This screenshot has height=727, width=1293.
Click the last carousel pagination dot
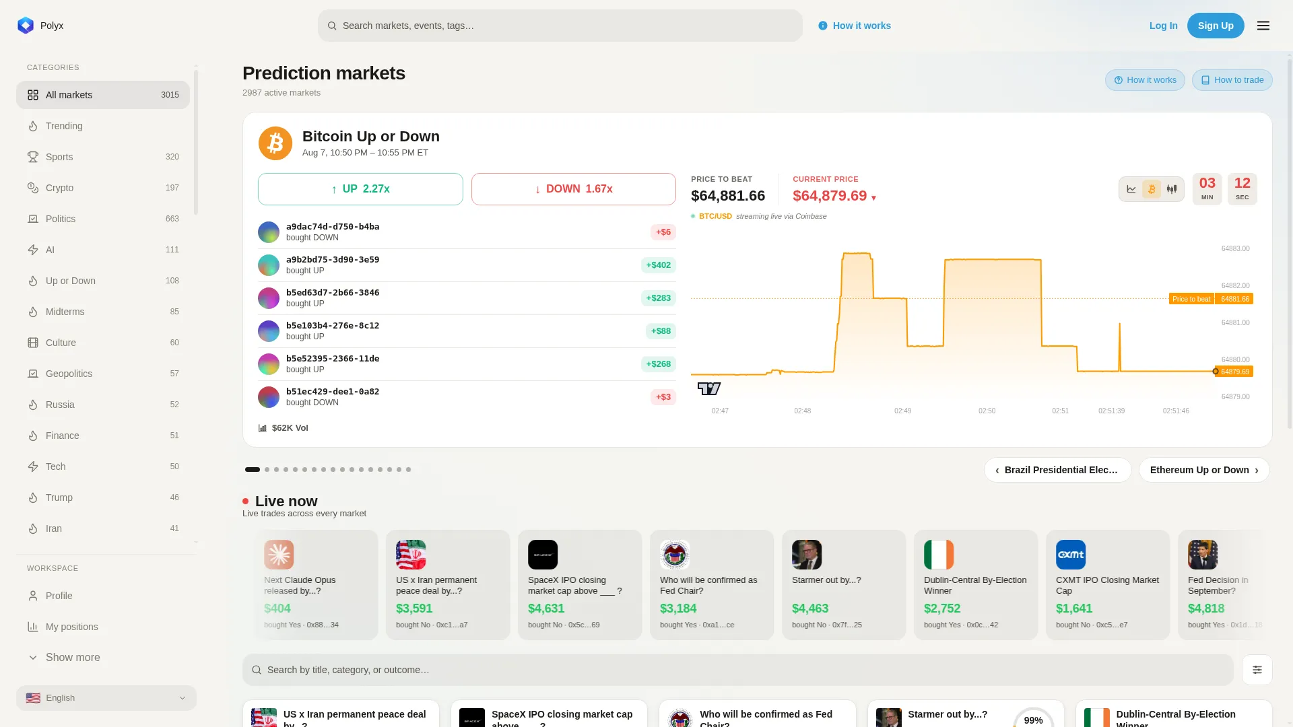coord(408,469)
